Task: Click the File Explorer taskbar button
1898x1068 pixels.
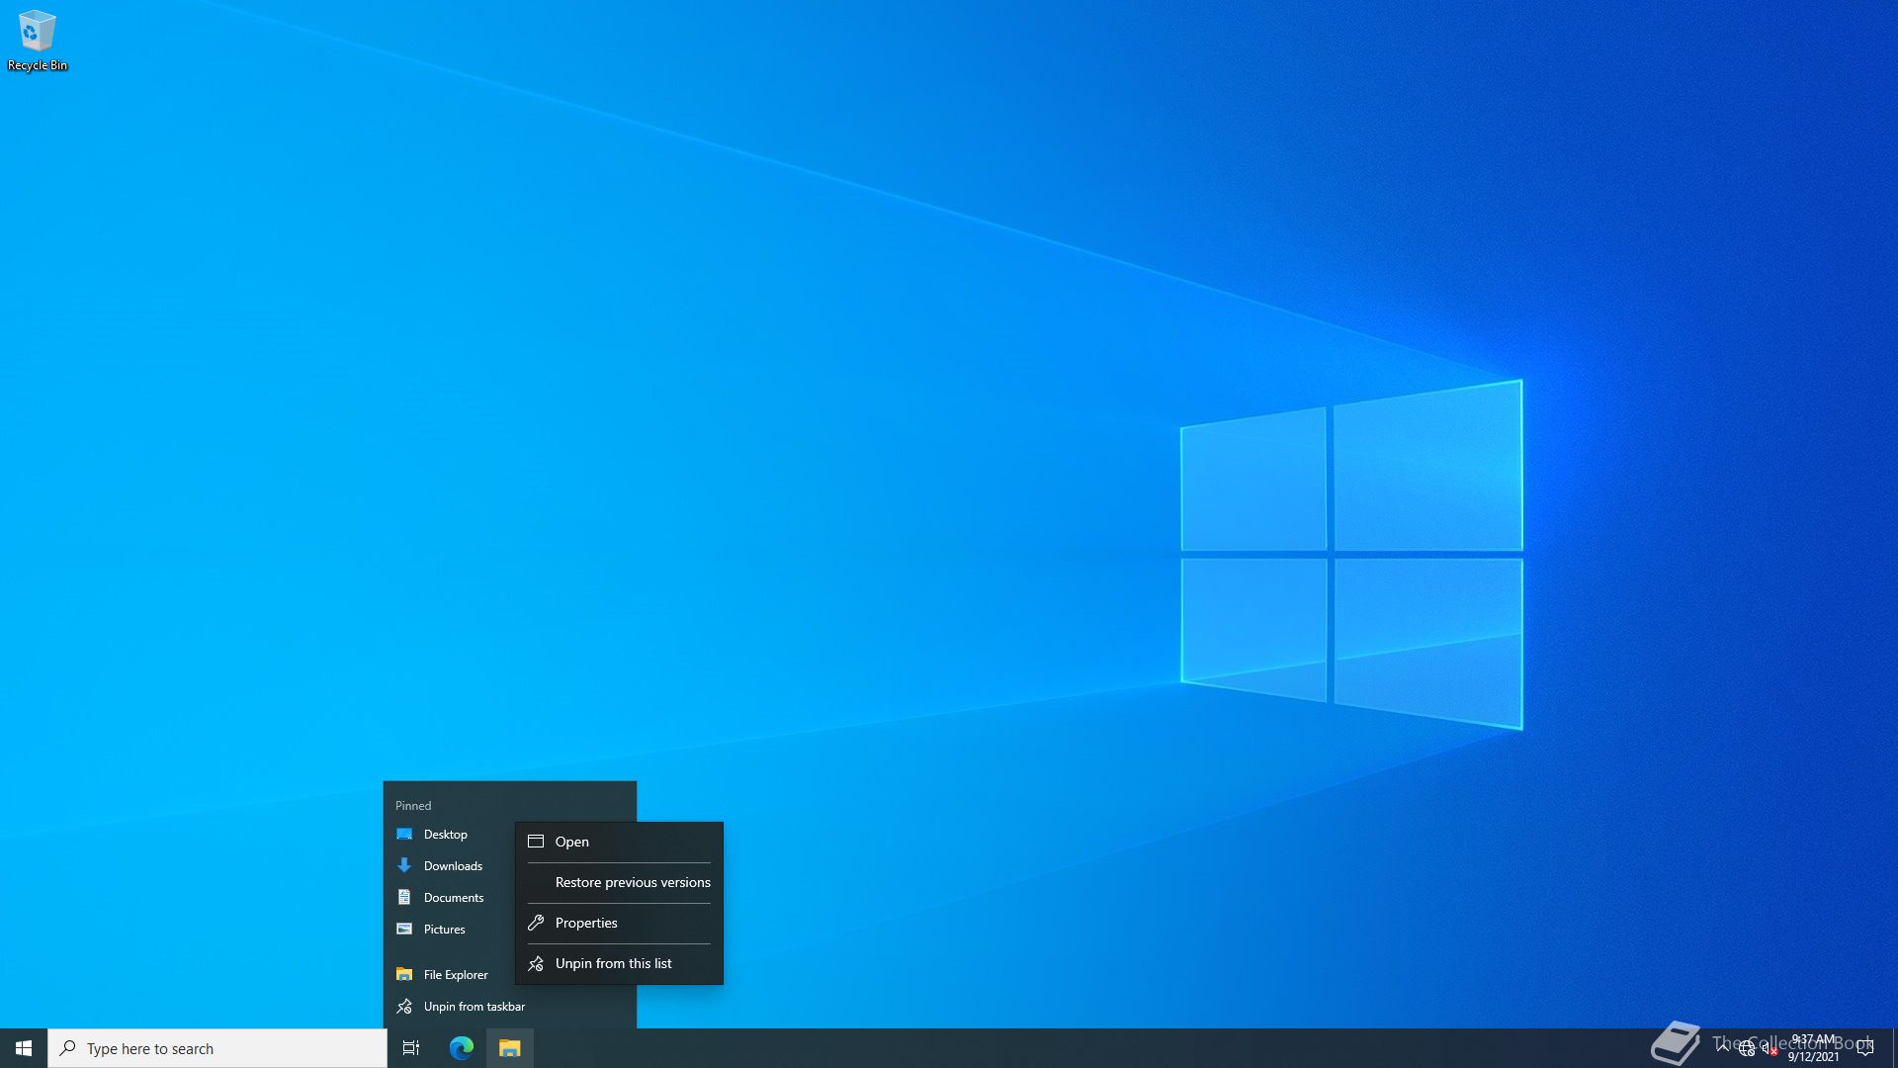Action: click(x=510, y=1048)
